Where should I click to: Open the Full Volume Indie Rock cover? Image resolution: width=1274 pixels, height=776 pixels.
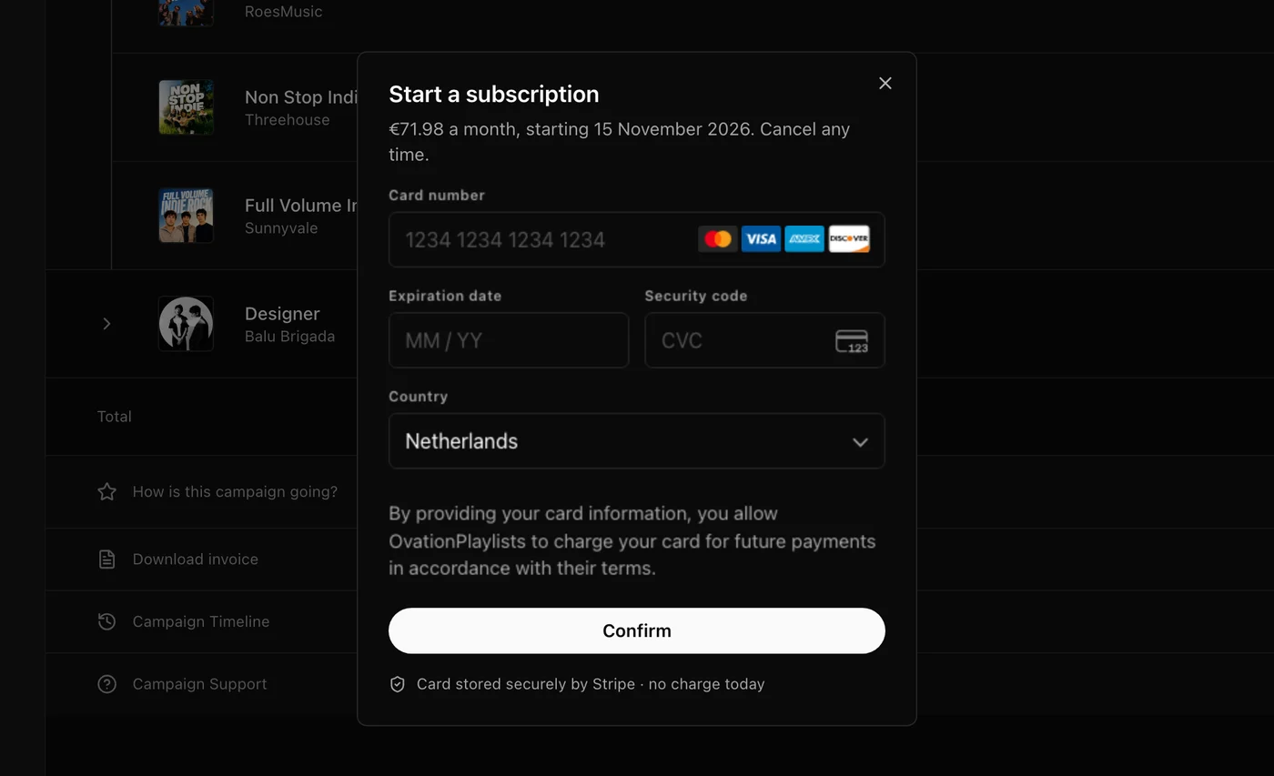186,216
